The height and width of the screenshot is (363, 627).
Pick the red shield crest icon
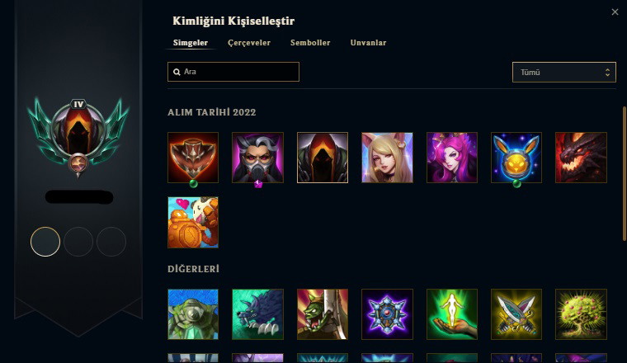tap(193, 158)
